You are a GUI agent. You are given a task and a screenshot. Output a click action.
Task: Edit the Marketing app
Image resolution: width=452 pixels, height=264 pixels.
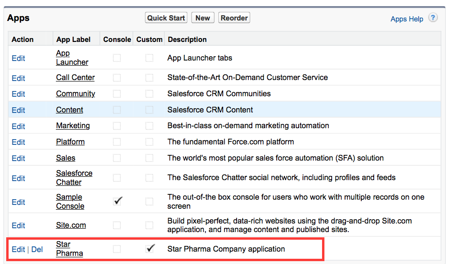[19, 126]
